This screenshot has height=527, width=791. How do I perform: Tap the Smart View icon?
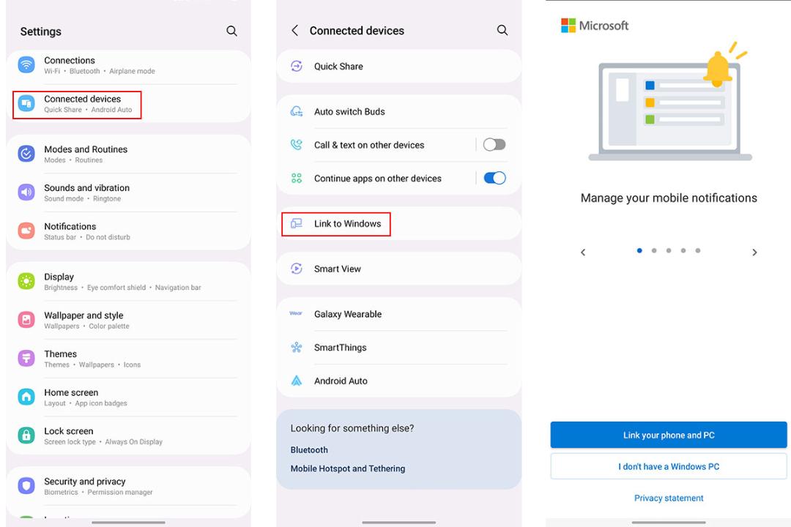pos(297,269)
